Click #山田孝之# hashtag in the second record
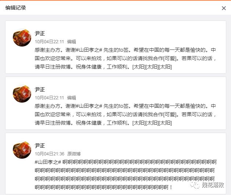The height and width of the screenshot is (195, 231). click(89, 106)
